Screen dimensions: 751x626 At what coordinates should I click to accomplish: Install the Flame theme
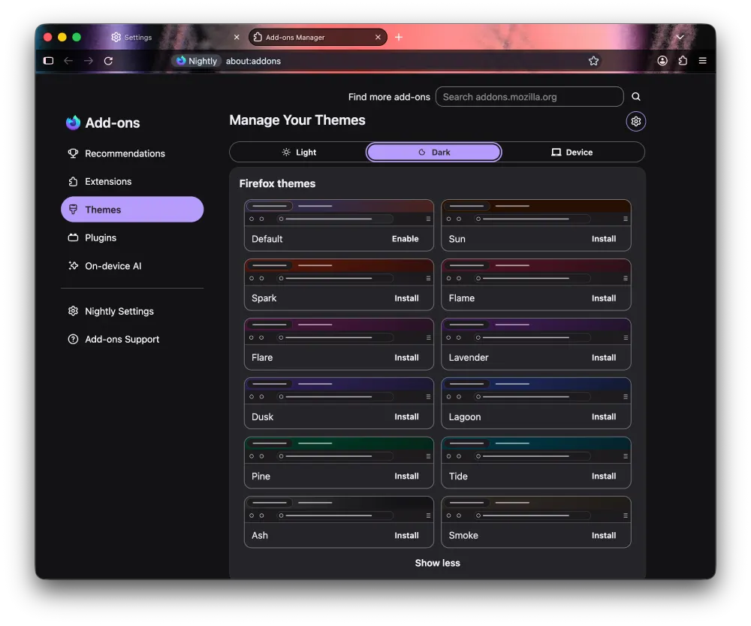(604, 298)
